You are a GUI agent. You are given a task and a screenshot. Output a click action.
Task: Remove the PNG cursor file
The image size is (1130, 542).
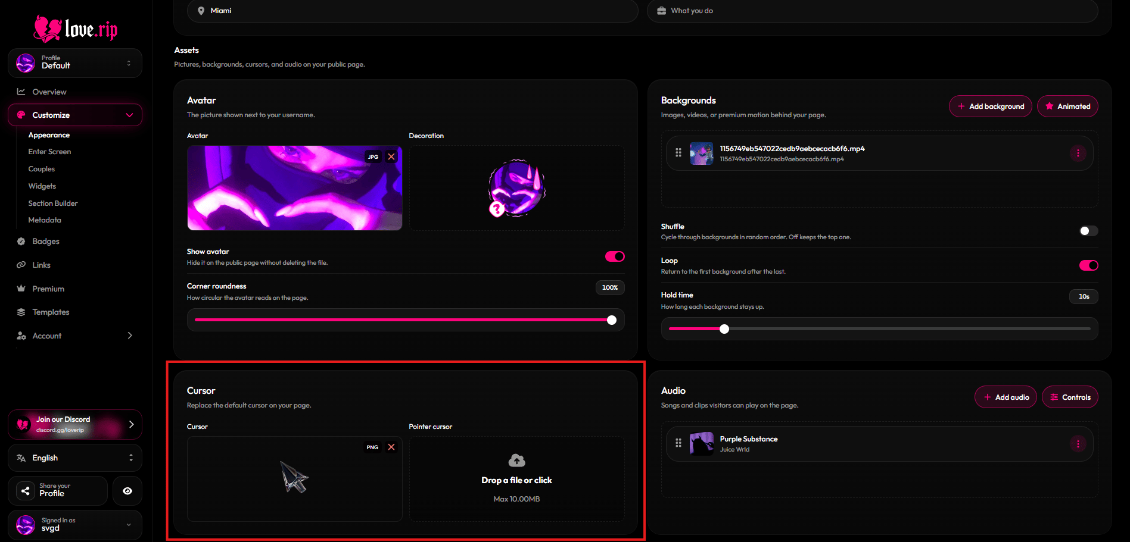point(391,447)
